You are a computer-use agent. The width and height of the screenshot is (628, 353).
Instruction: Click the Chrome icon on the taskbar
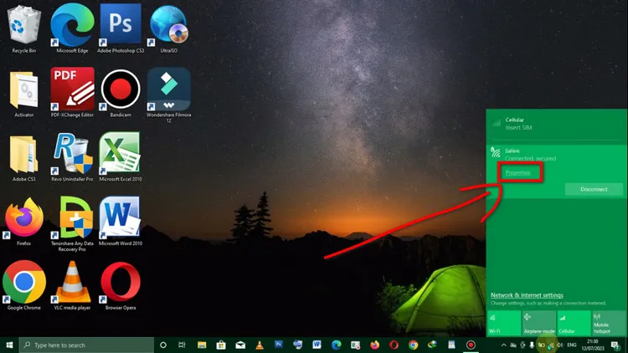coord(414,345)
